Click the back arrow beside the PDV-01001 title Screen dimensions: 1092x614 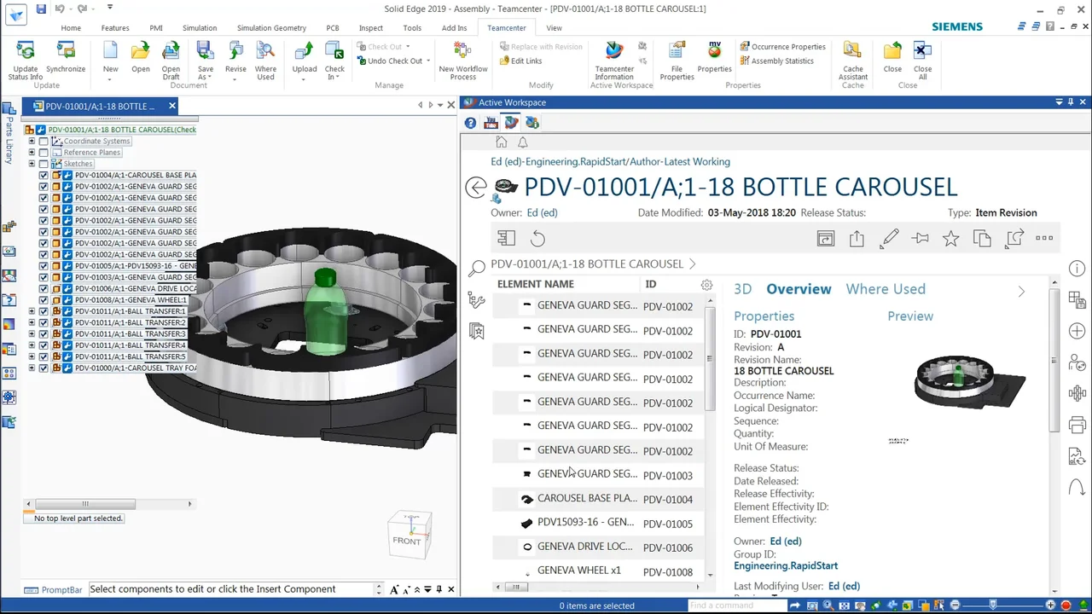point(476,188)
